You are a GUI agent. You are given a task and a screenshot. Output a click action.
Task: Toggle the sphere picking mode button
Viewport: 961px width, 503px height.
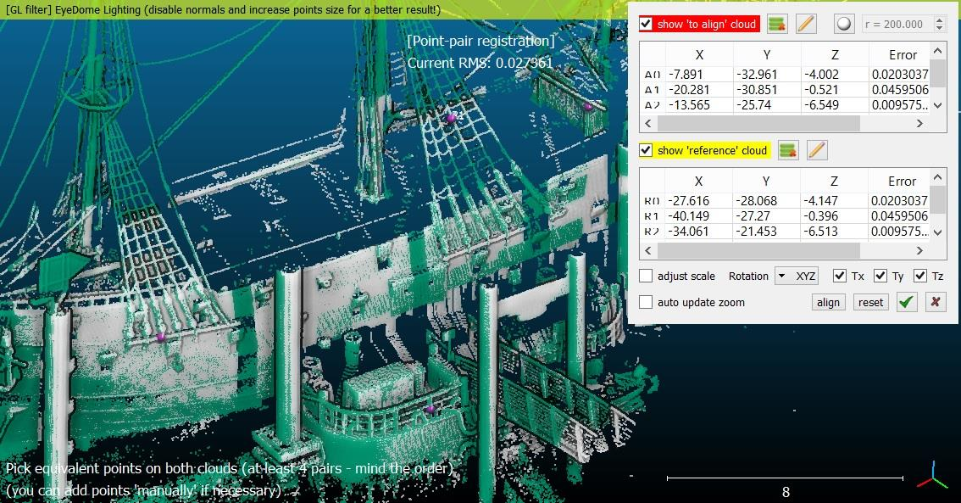click(843, 24)
